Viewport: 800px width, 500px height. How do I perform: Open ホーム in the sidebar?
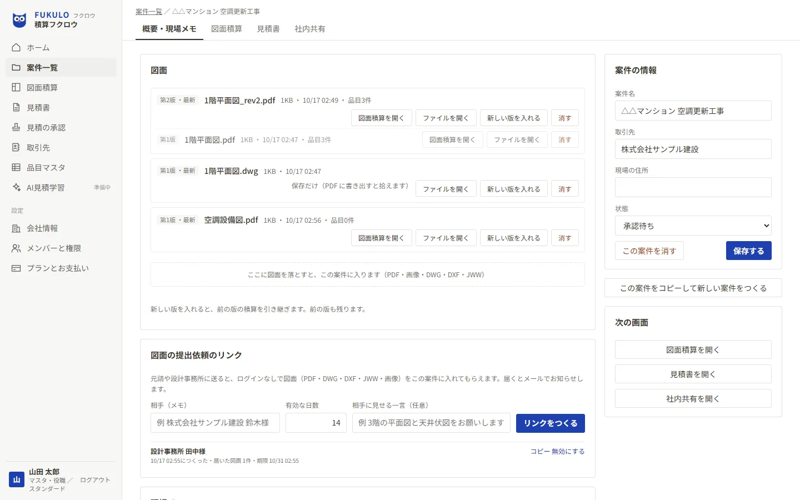(x=61, y=47)
